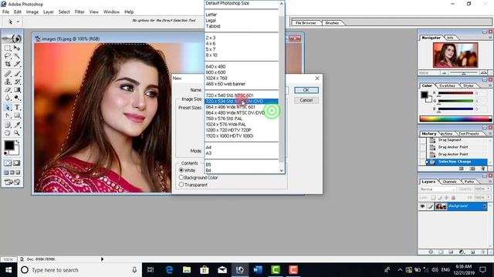This screenshot has width=494, height=277.
Task: Select the Zoom tool
Action: (17, 133)
